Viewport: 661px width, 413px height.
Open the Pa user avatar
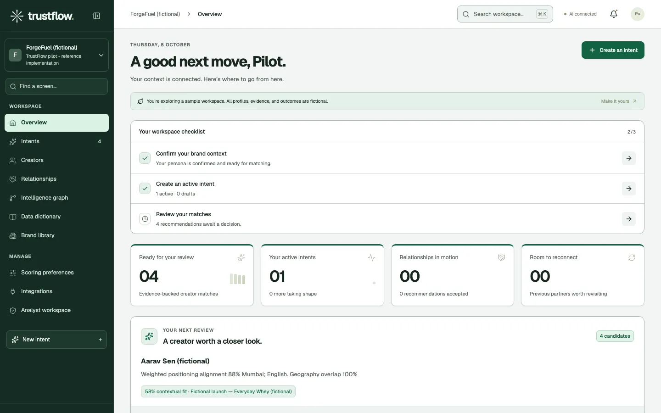(637, 14)
